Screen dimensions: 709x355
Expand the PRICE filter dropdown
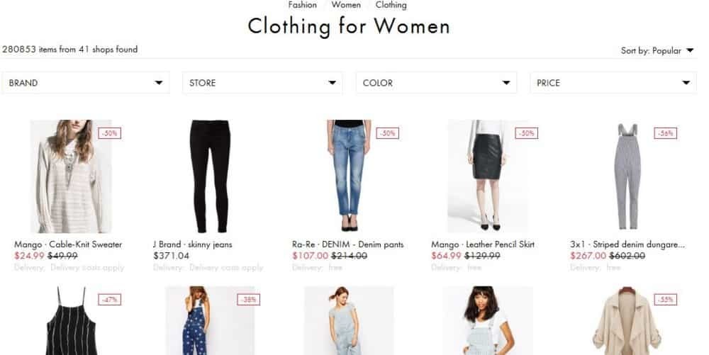click(x=613, y=83)
